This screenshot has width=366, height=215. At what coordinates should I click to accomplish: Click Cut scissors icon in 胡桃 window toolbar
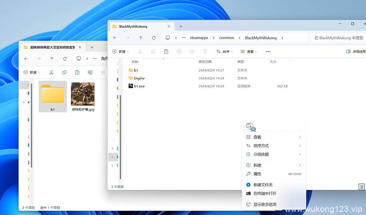point(51,72)
